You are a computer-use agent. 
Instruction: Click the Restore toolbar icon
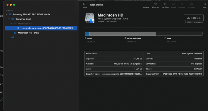point(182,4)
